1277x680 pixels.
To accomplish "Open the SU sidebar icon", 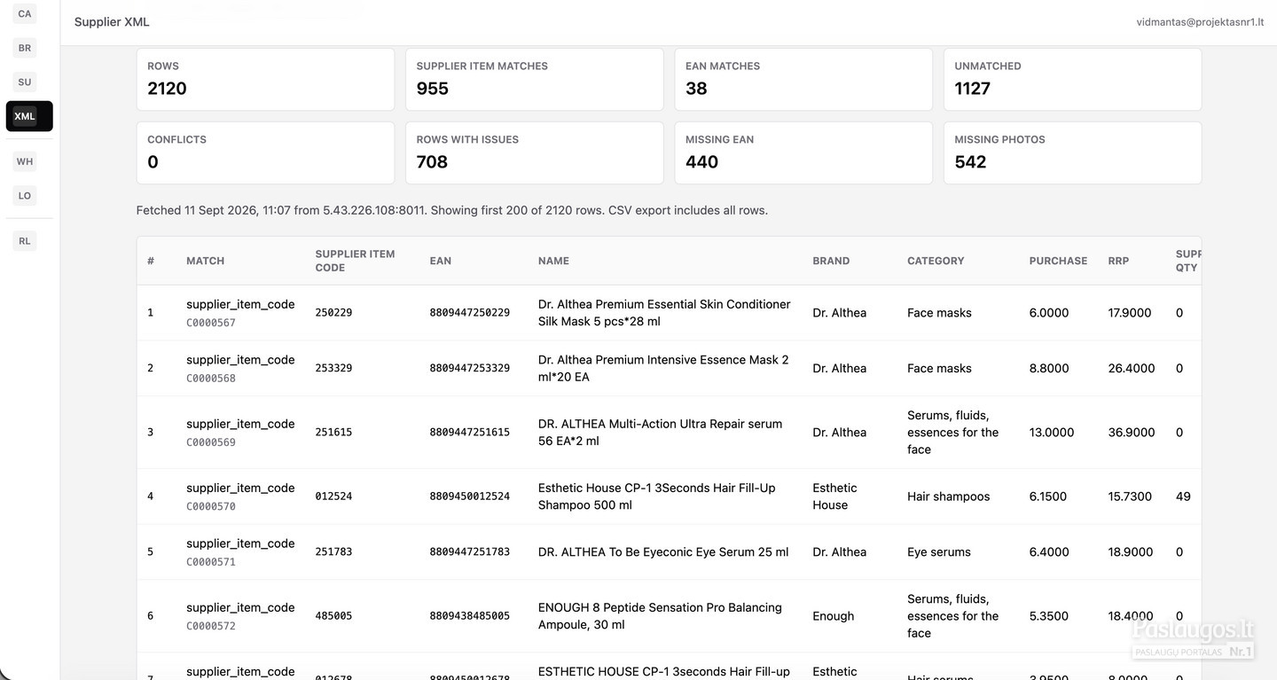I will [x=25, y=82].
